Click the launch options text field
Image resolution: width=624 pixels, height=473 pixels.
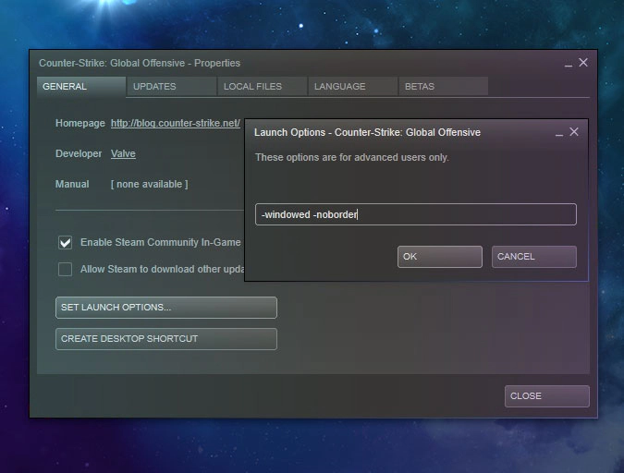[416, 214]
